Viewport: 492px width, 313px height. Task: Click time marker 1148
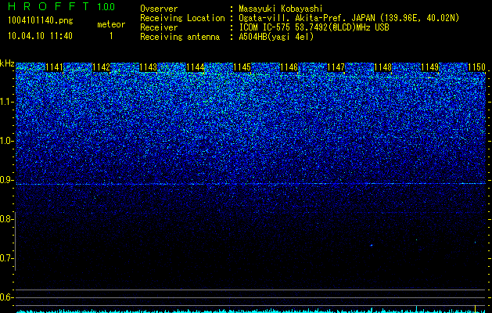(x=382, y=67)
